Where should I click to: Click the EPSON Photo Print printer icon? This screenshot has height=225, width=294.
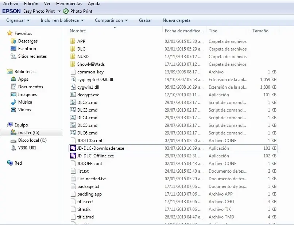point(66,11)
